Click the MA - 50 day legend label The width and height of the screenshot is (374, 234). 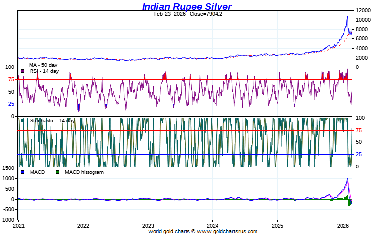click(x=43, y=65)
